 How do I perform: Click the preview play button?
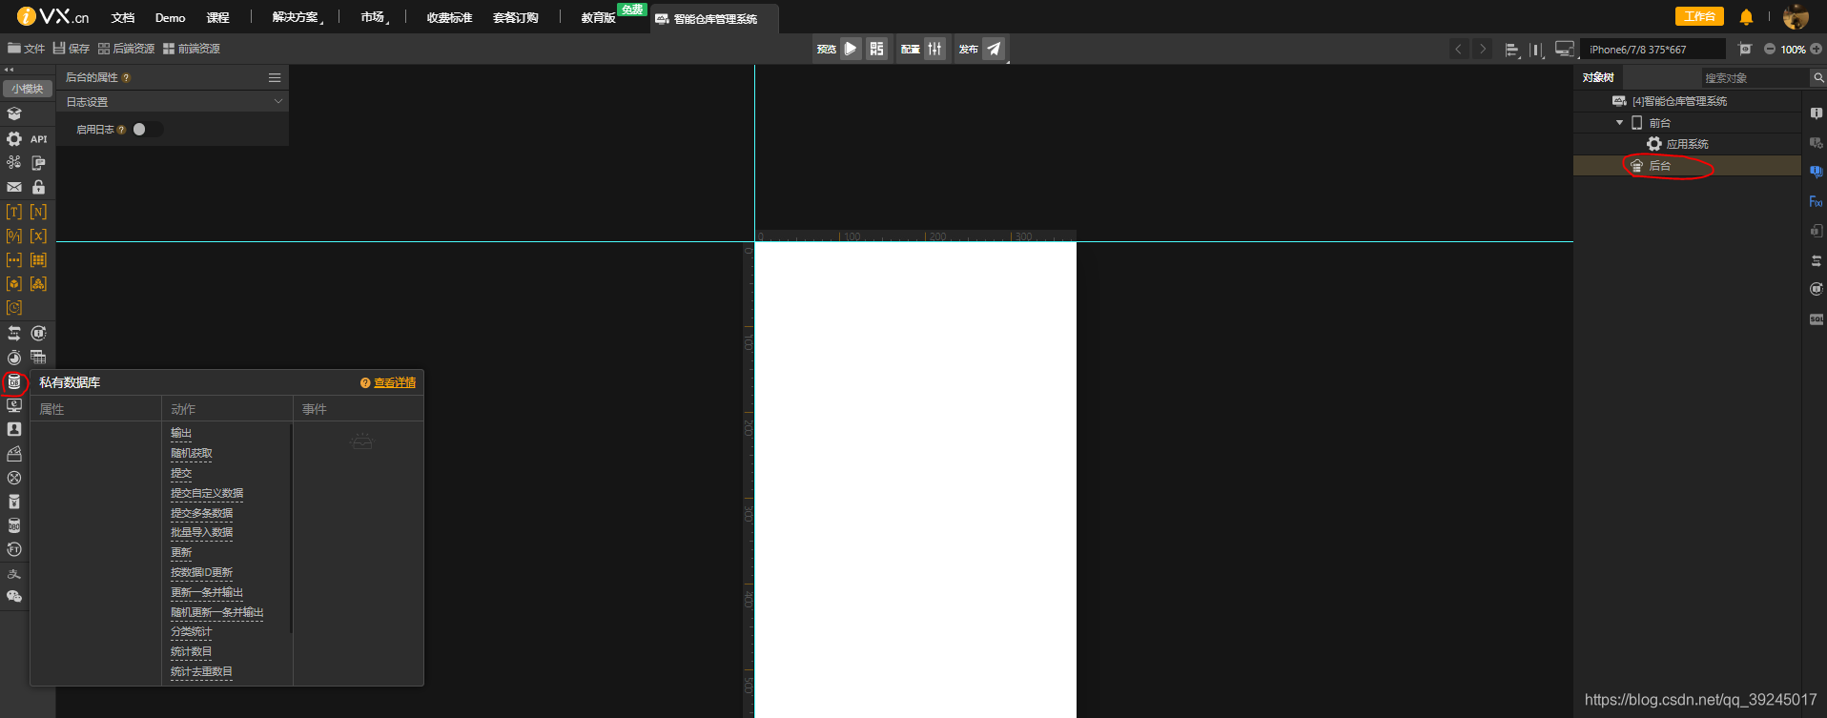(851, 49)
